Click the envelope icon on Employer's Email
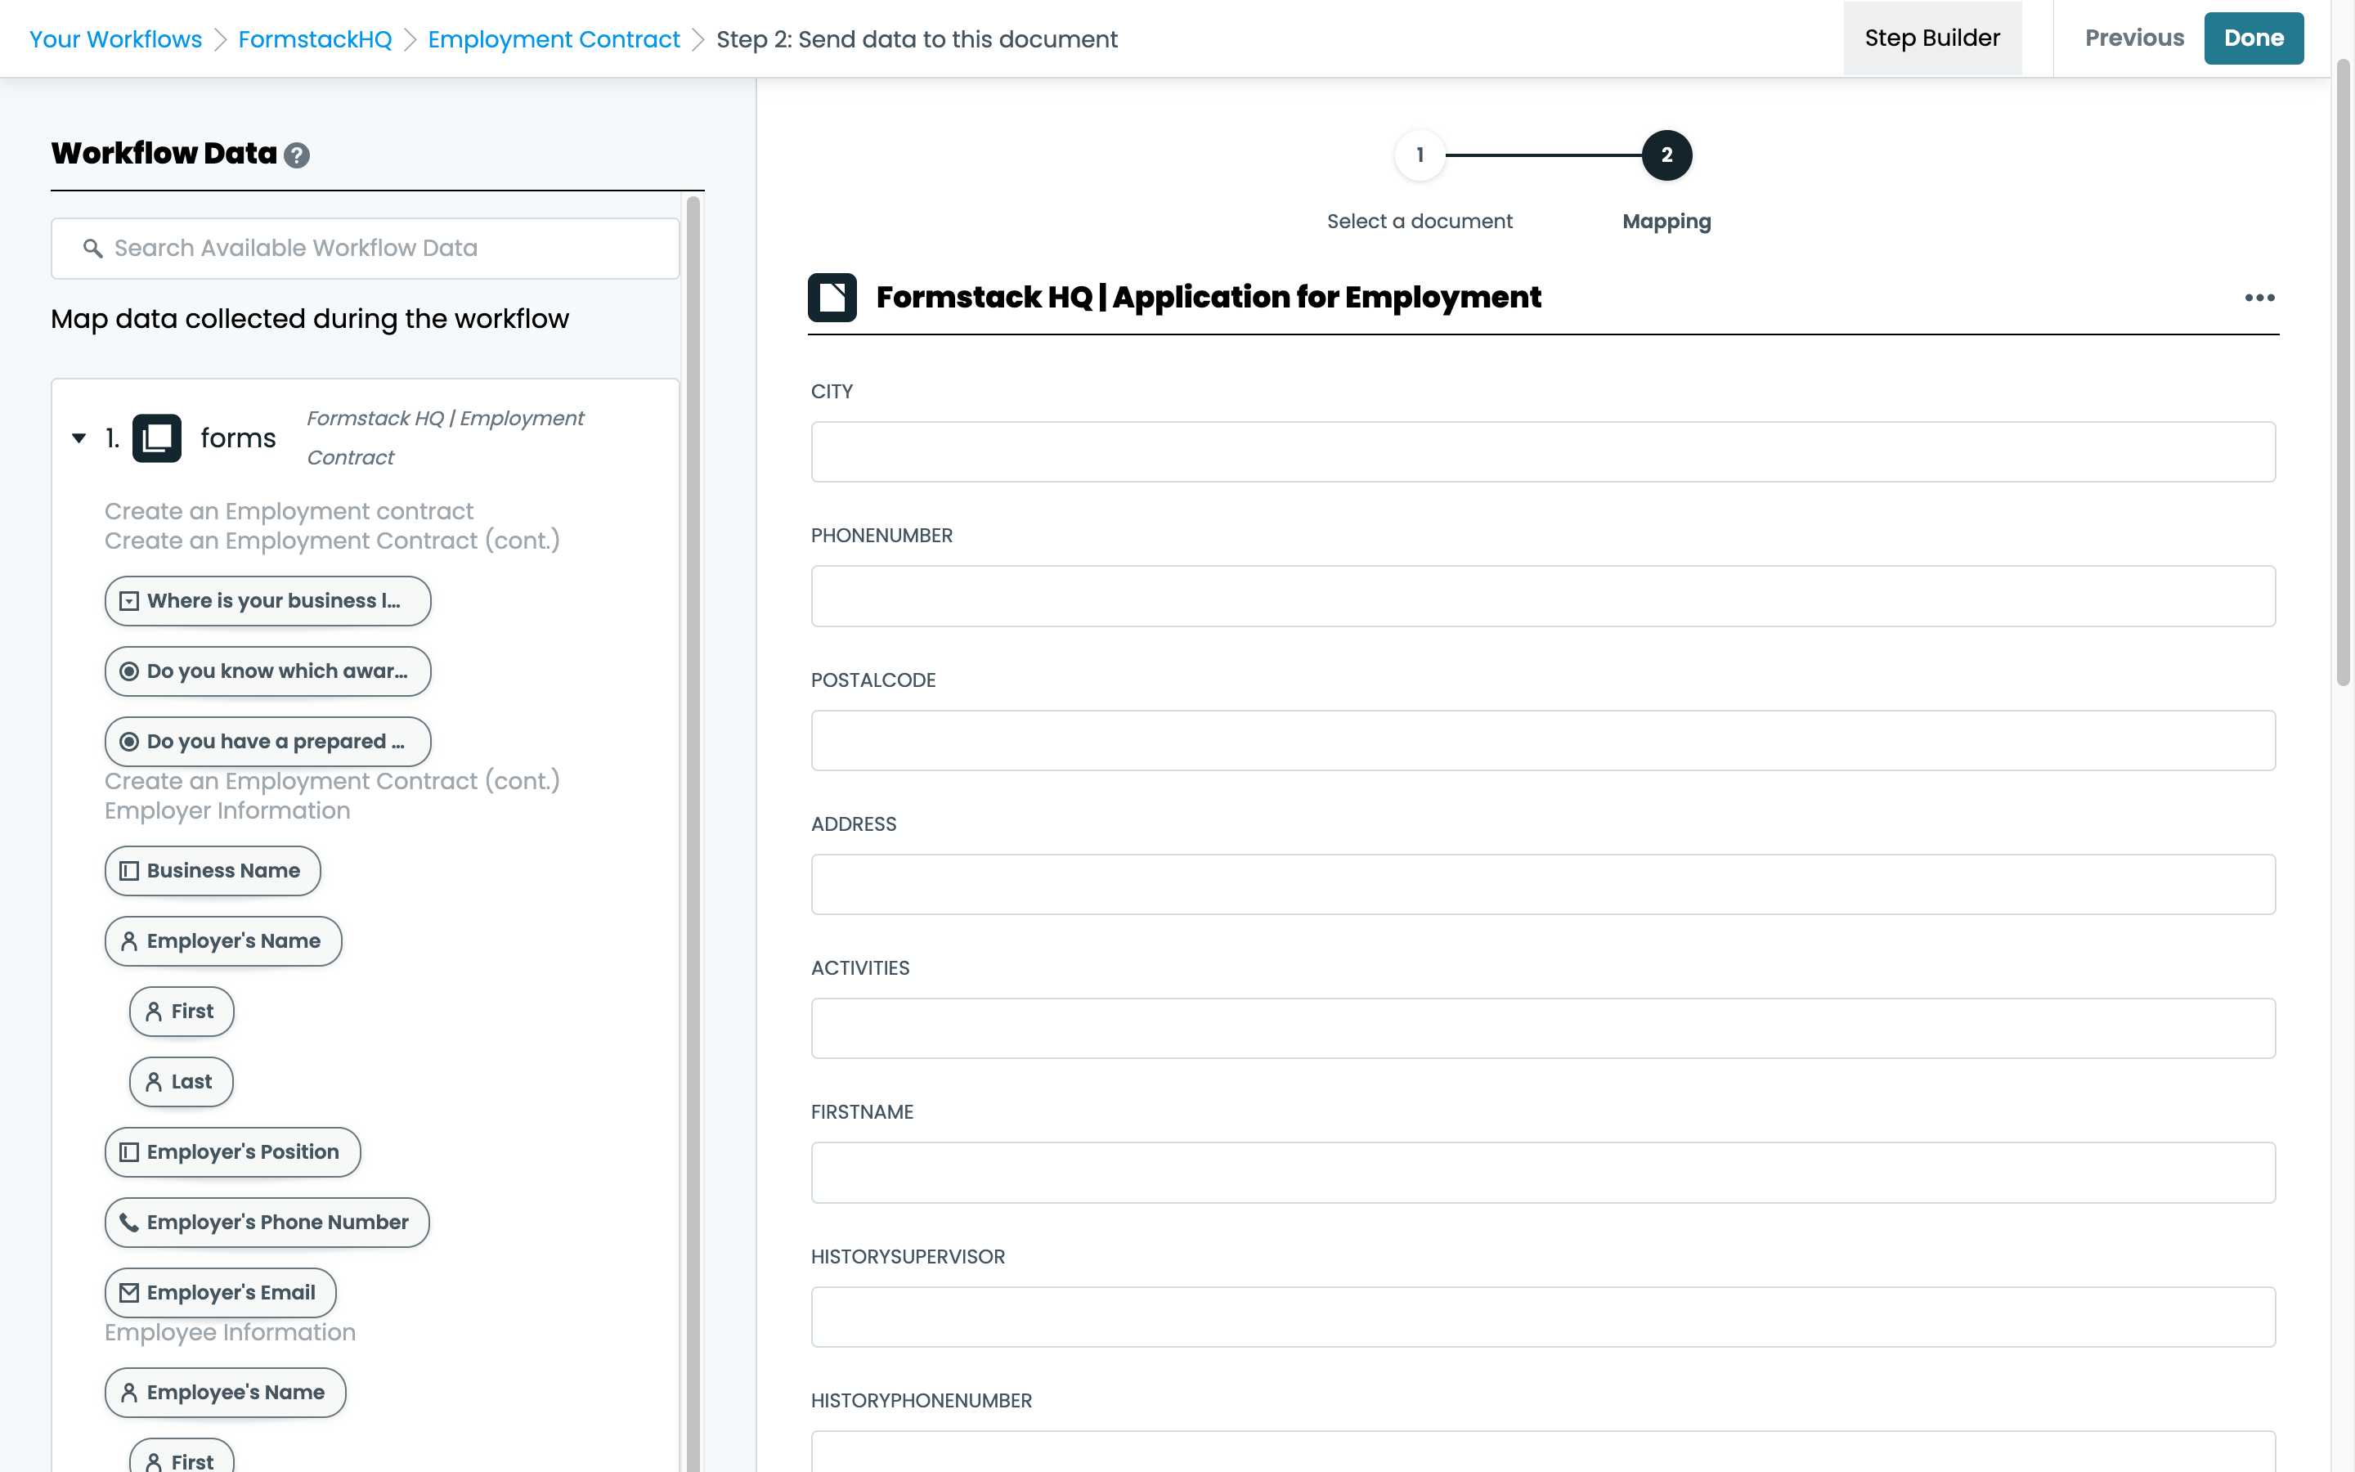2355x1472 pixels. 128,1292
